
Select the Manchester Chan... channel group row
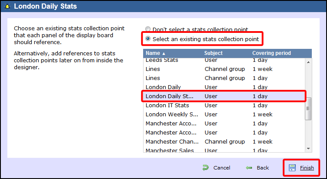172,142
